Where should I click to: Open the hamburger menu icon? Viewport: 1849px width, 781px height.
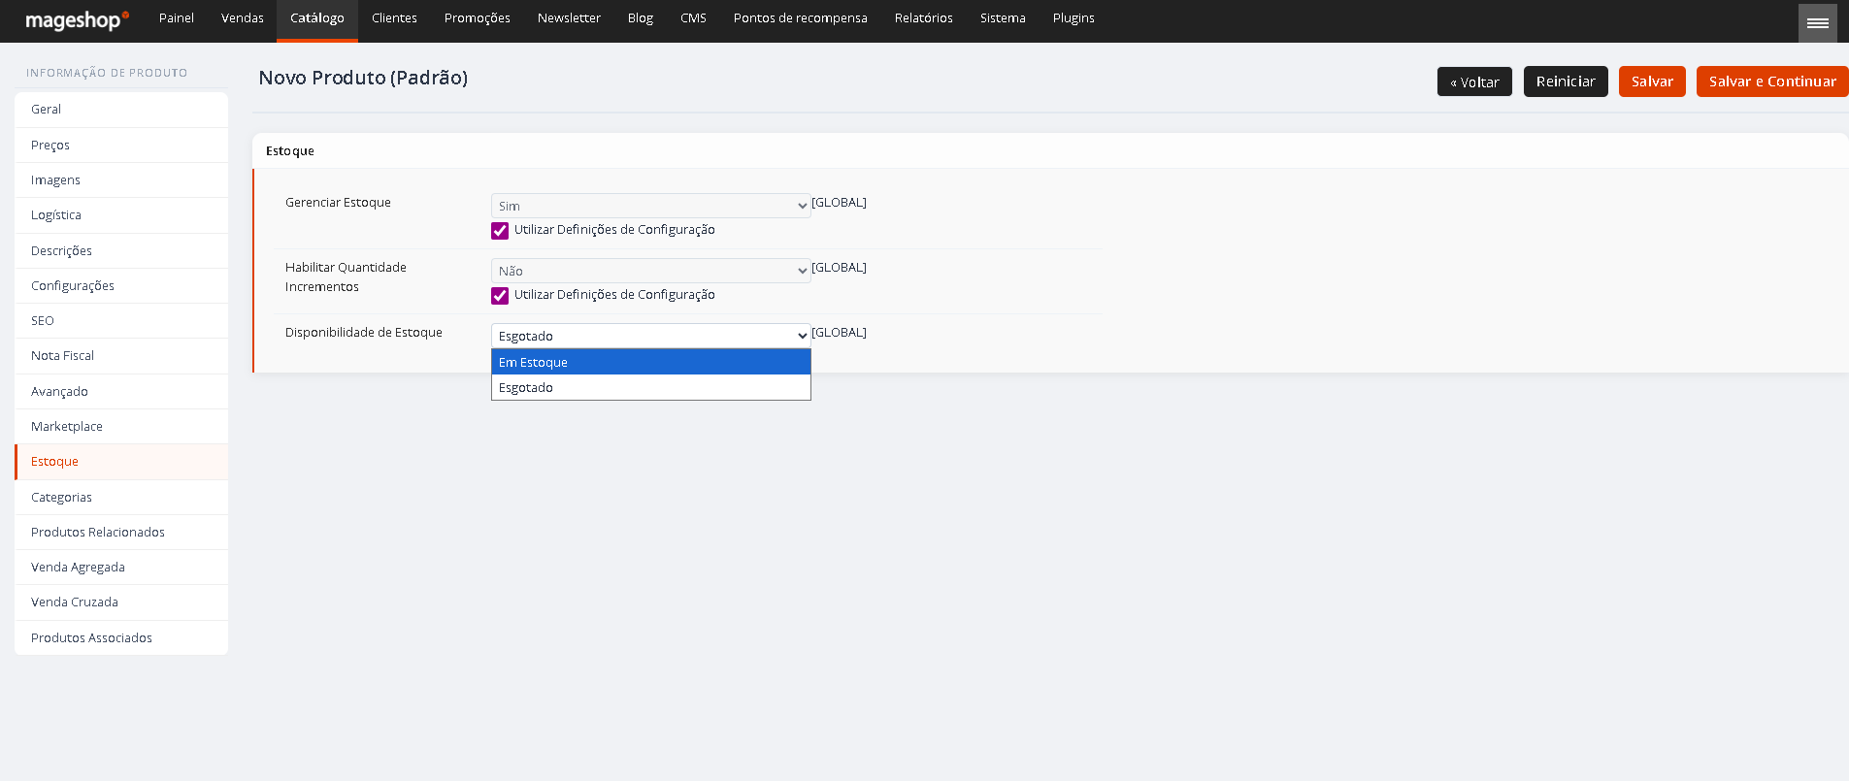pyautogui.click(x=1817, y=22)
